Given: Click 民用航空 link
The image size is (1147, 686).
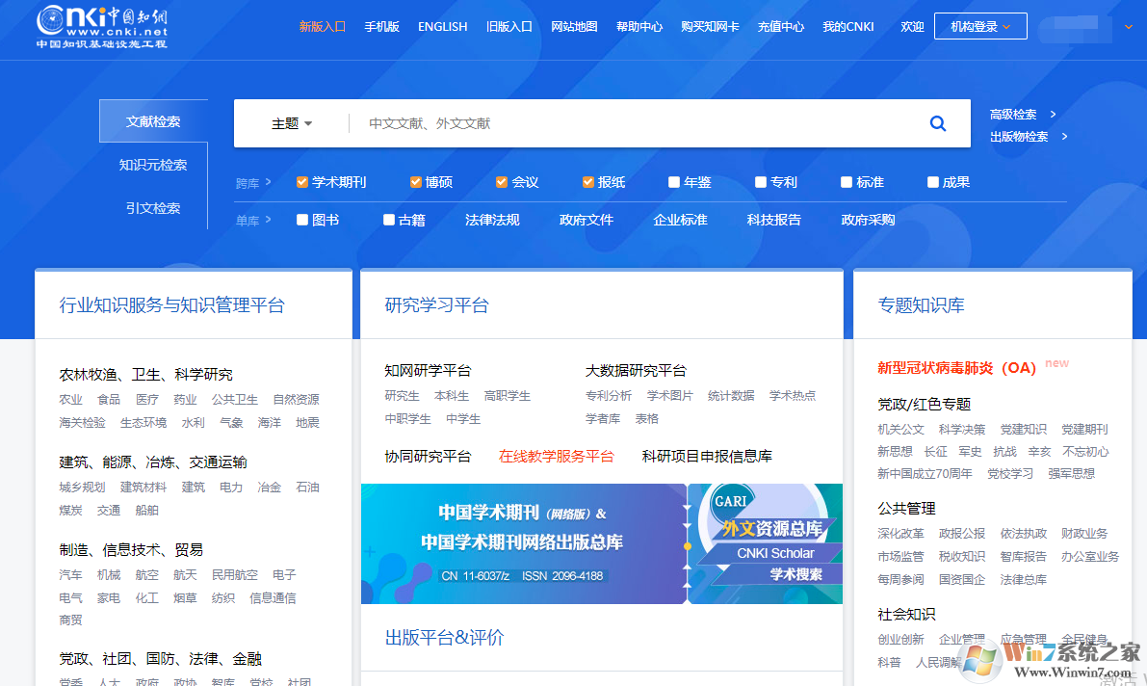Looking at the screenshot, I should [x=234, y=574].
